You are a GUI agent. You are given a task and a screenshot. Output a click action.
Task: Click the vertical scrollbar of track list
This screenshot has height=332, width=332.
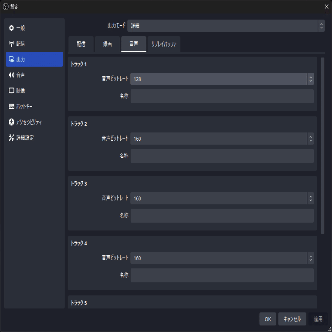322,146
